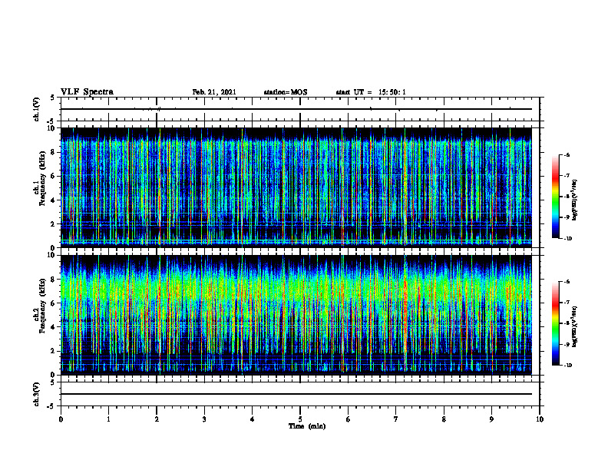
Task: Click the ch.2 frequency tick label "2"
Action: (x=53, y=351)
